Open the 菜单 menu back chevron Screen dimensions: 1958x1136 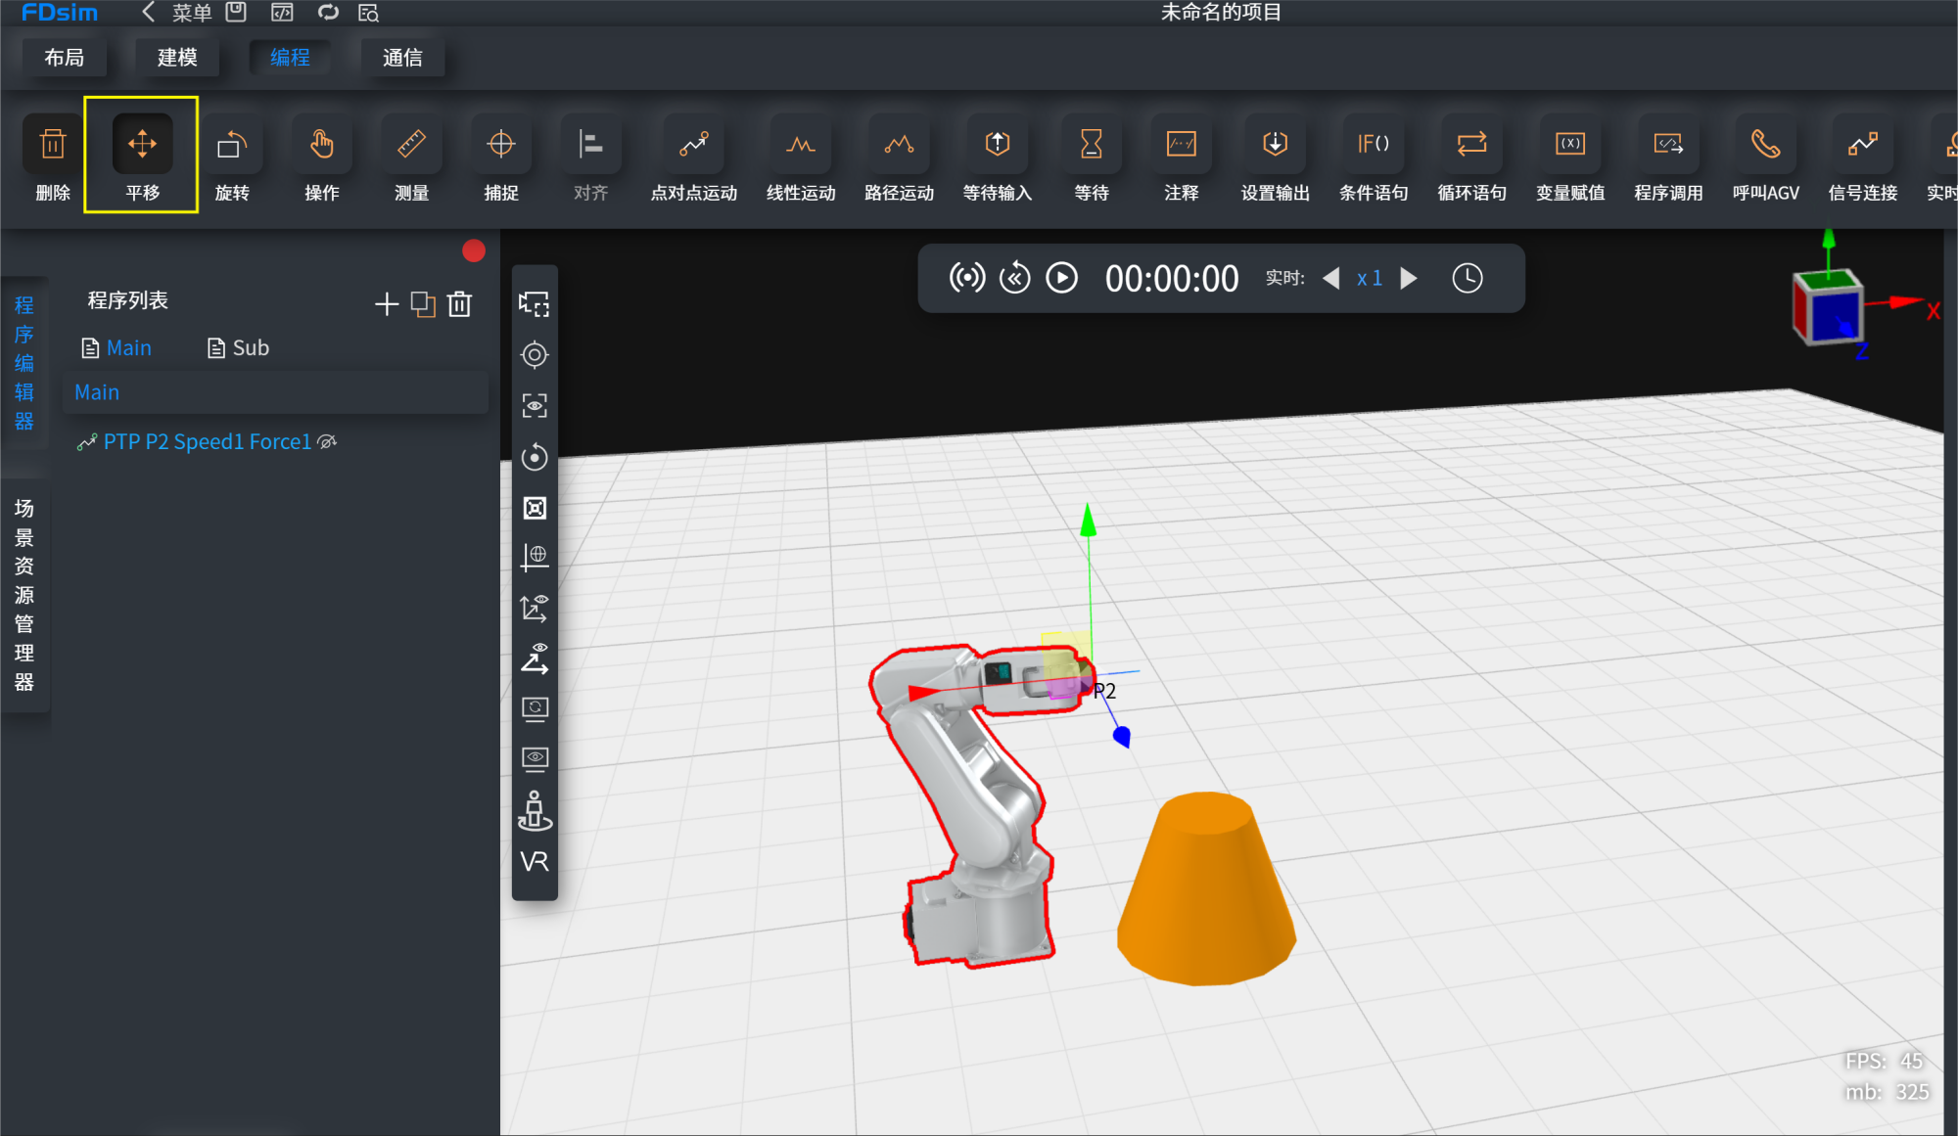click(x=148, y=12)
